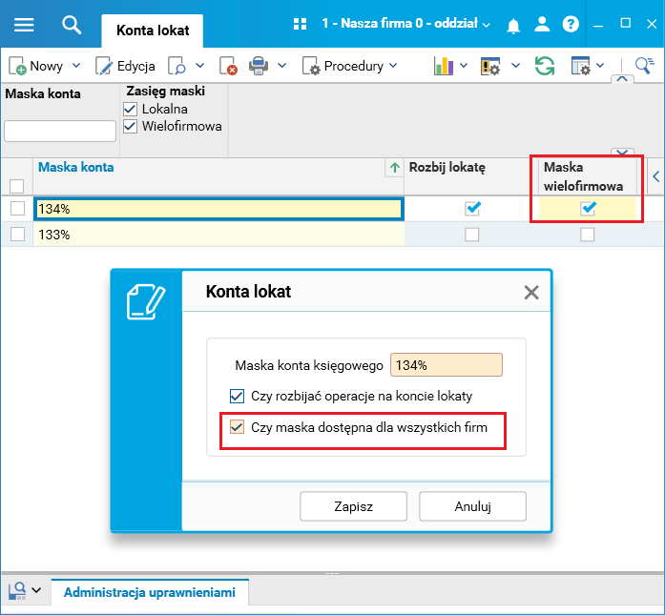This screenshot has height=615, width=665.
Task: Select the 133% row checkbox
Action: click(x=17, y=234)
